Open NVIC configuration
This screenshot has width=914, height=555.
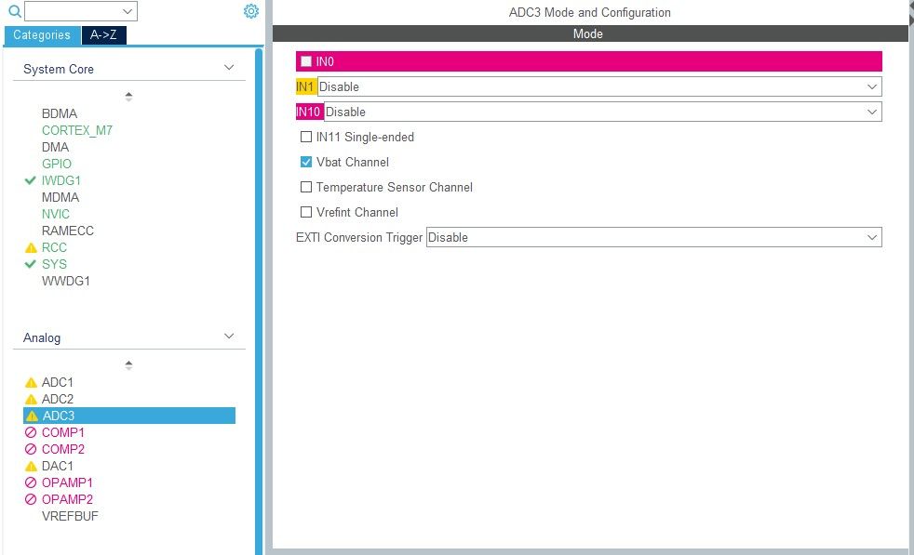(x=55, y=215)
